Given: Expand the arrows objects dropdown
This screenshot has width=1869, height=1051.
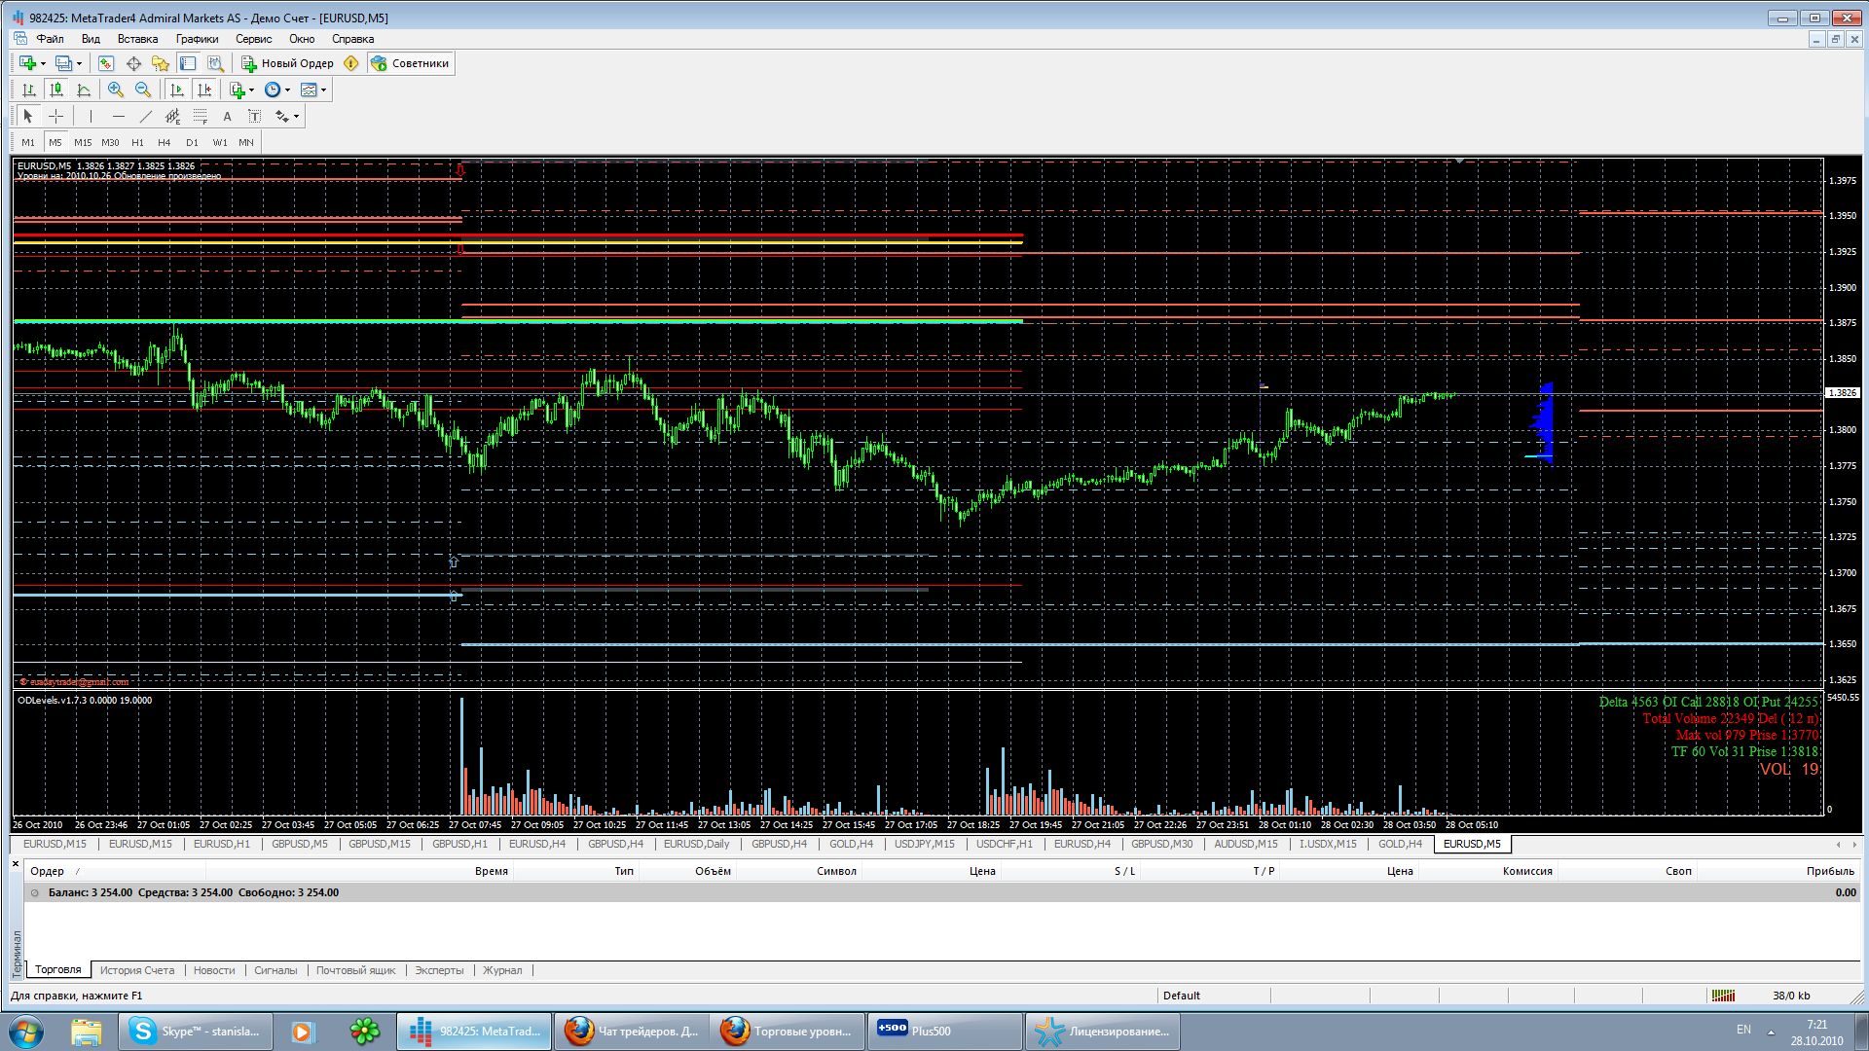Looking at the screenshot, I should 296,117.
